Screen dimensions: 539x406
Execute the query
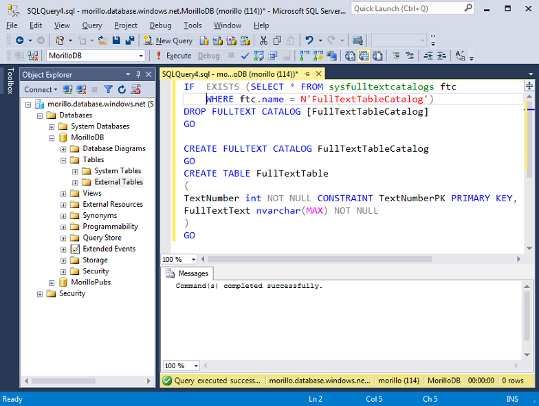[x=173, y=56]
